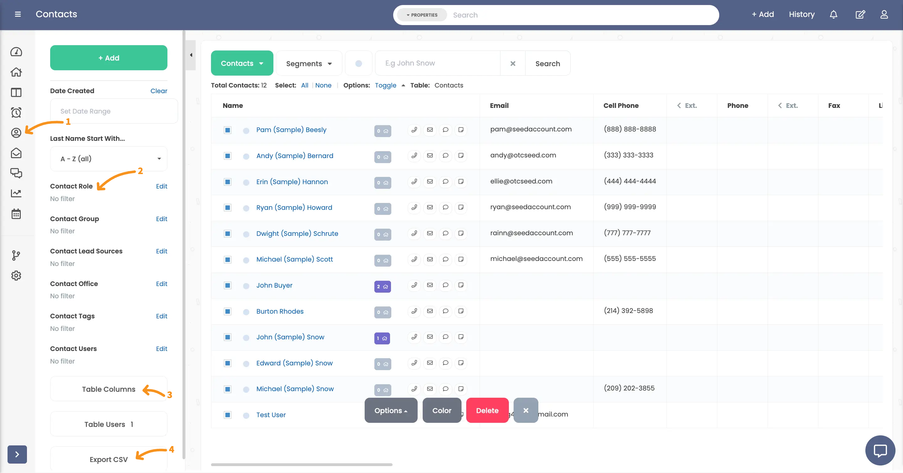Click the Set Date Range field

tap(114, 111)
